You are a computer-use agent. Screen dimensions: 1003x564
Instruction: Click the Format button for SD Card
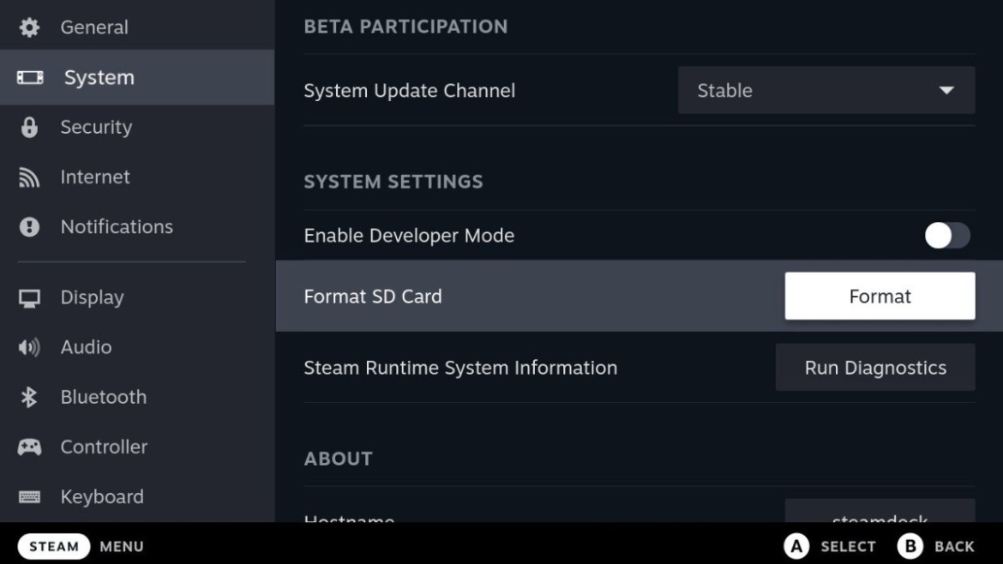click(880, 295)
